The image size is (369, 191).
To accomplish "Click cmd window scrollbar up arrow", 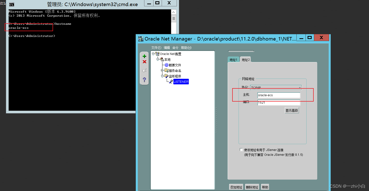I will tap(174, 12).
